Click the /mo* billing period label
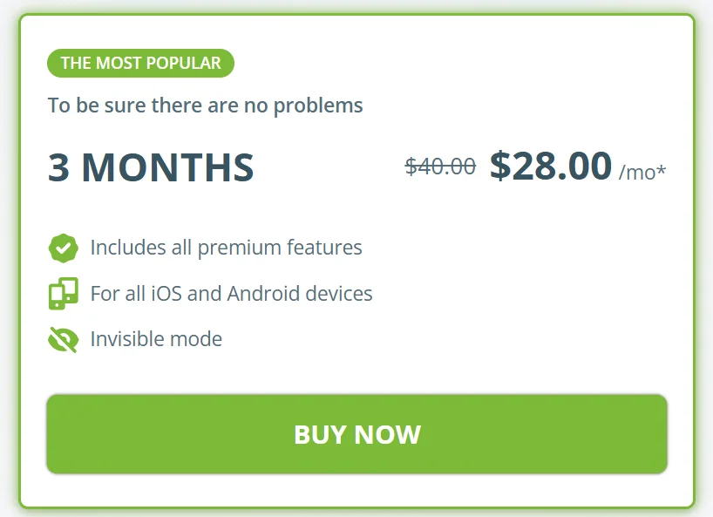The width and height of the screenshot is (713, 517). click(x=642, y=172)
